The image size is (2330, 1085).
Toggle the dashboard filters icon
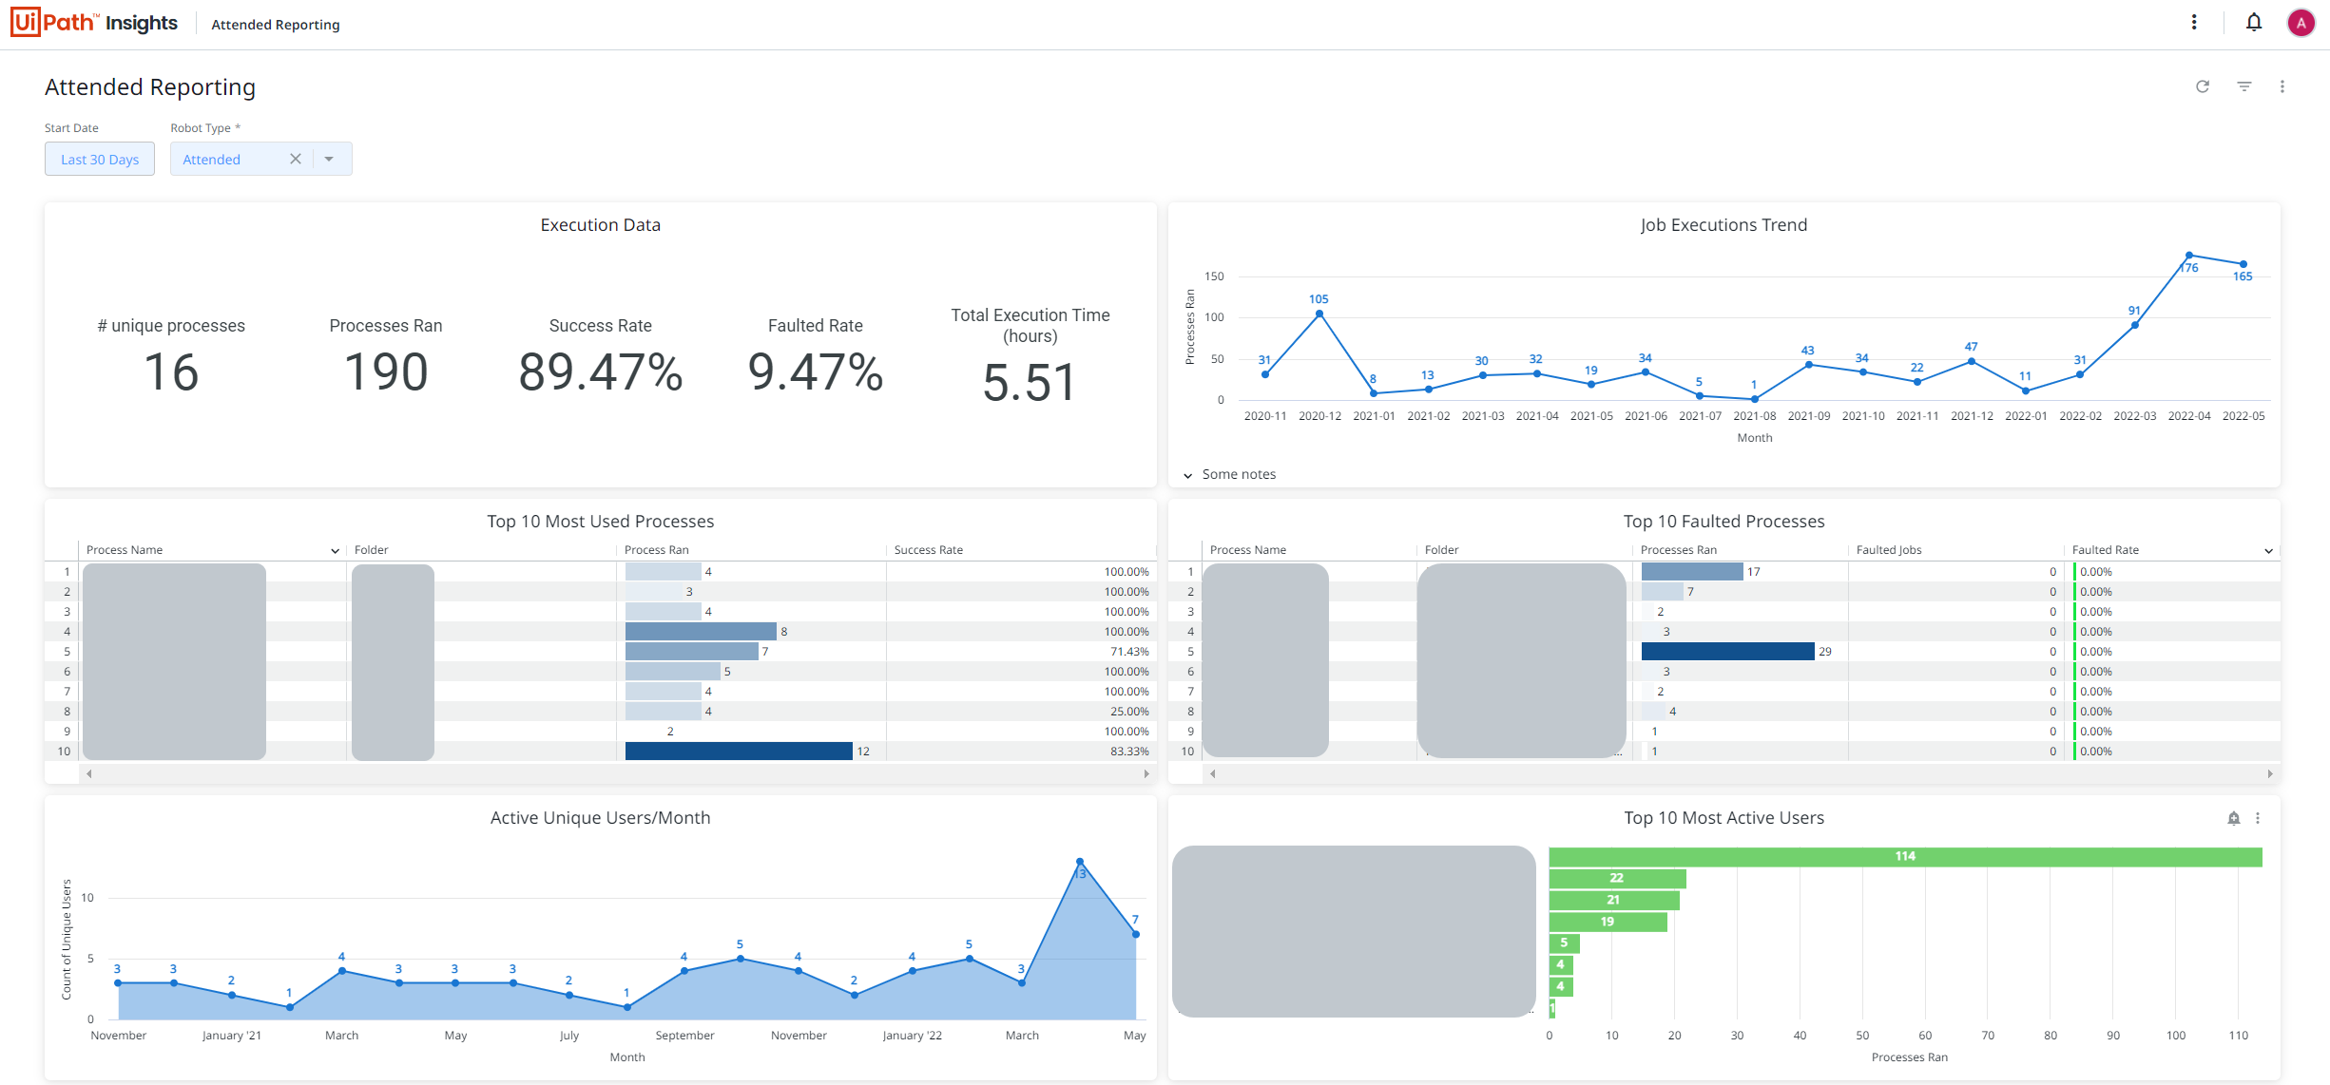coord(2244,86)
